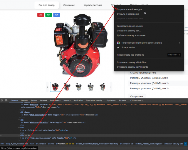The height and width of the screenshot is (150, 188).
Task: Select 'ul.nav.nav-tabs.my-tabs' breadcrumb
Action: [x=174, y=144]
